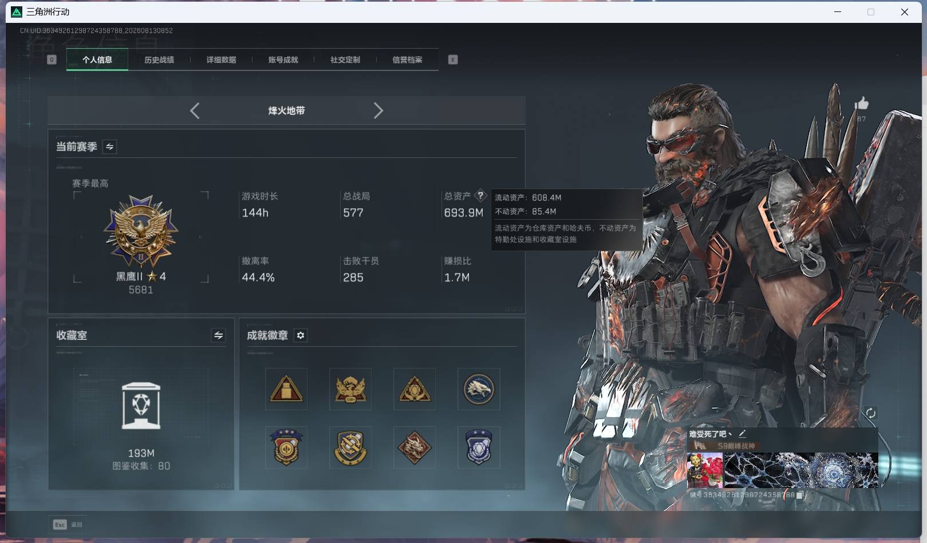Viewport: 927px width, 543px height.
Task: Click the 黑鹰II season rank emblem
Action: click(x=141, y=231)
